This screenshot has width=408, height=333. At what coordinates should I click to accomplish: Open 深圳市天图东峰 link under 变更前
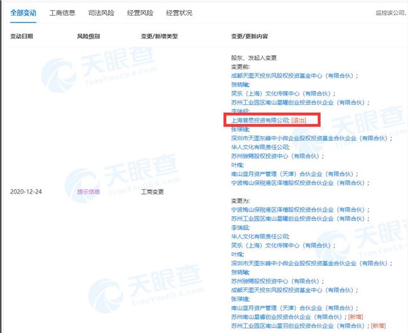pos(309,139)
